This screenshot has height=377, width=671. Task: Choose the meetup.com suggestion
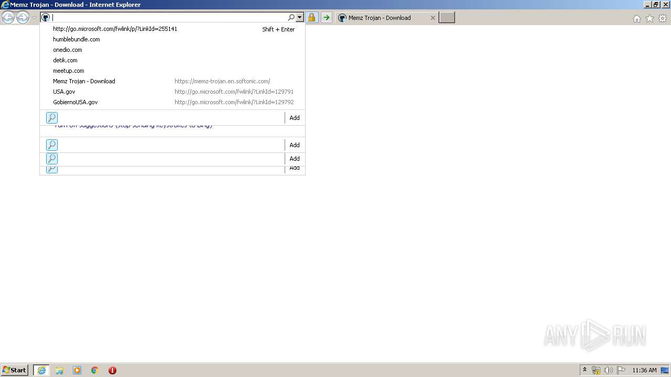pos(172,71)
